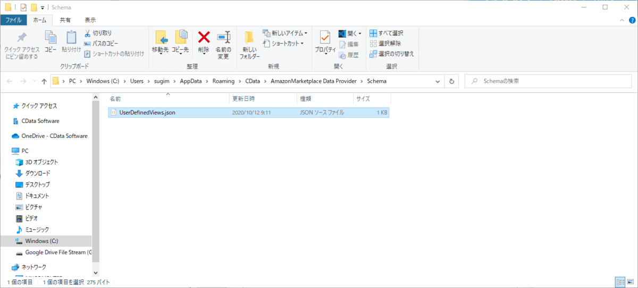Sort by Type (種類) column header

[x=325, y=99]
